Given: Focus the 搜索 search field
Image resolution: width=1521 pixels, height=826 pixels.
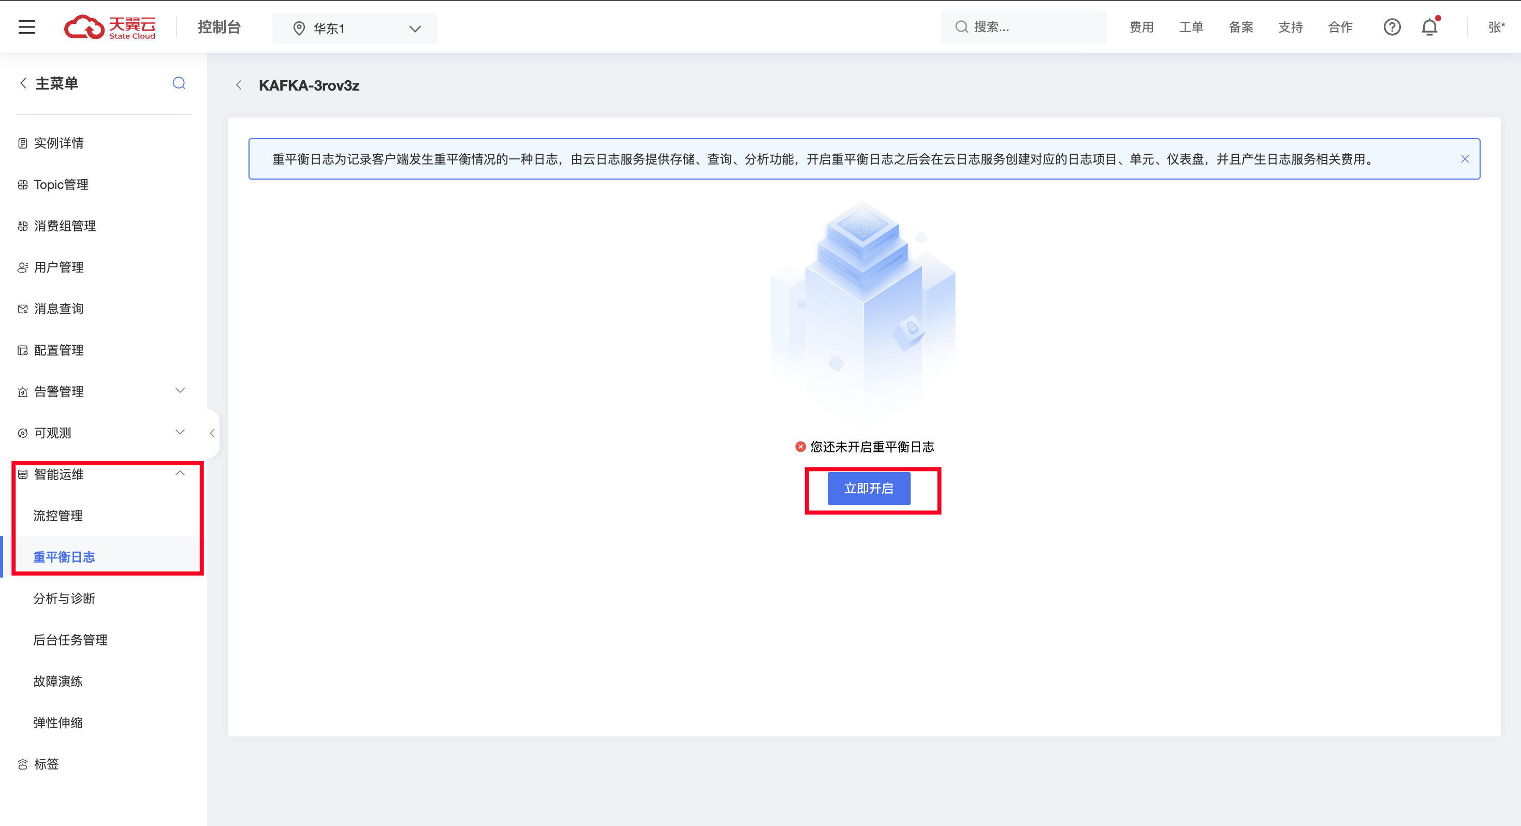Looking at the screenshot, I should [1023, 27].
